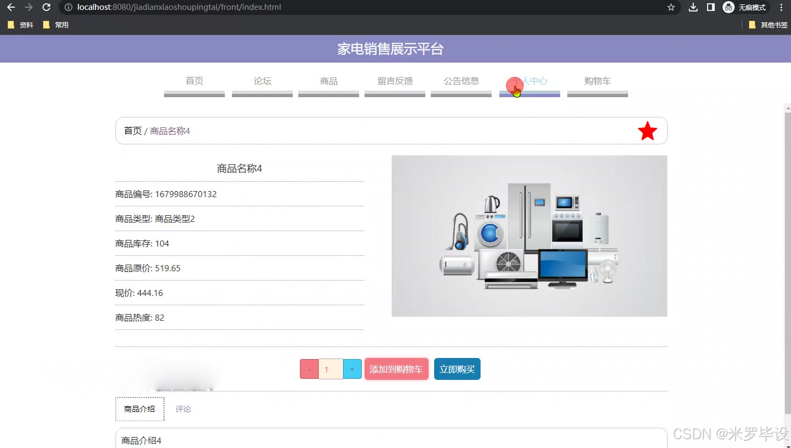The width and height of the screenshot is (791, 448).
Task: Click 添加到购物车 button
Action: (x=396, y=369)
